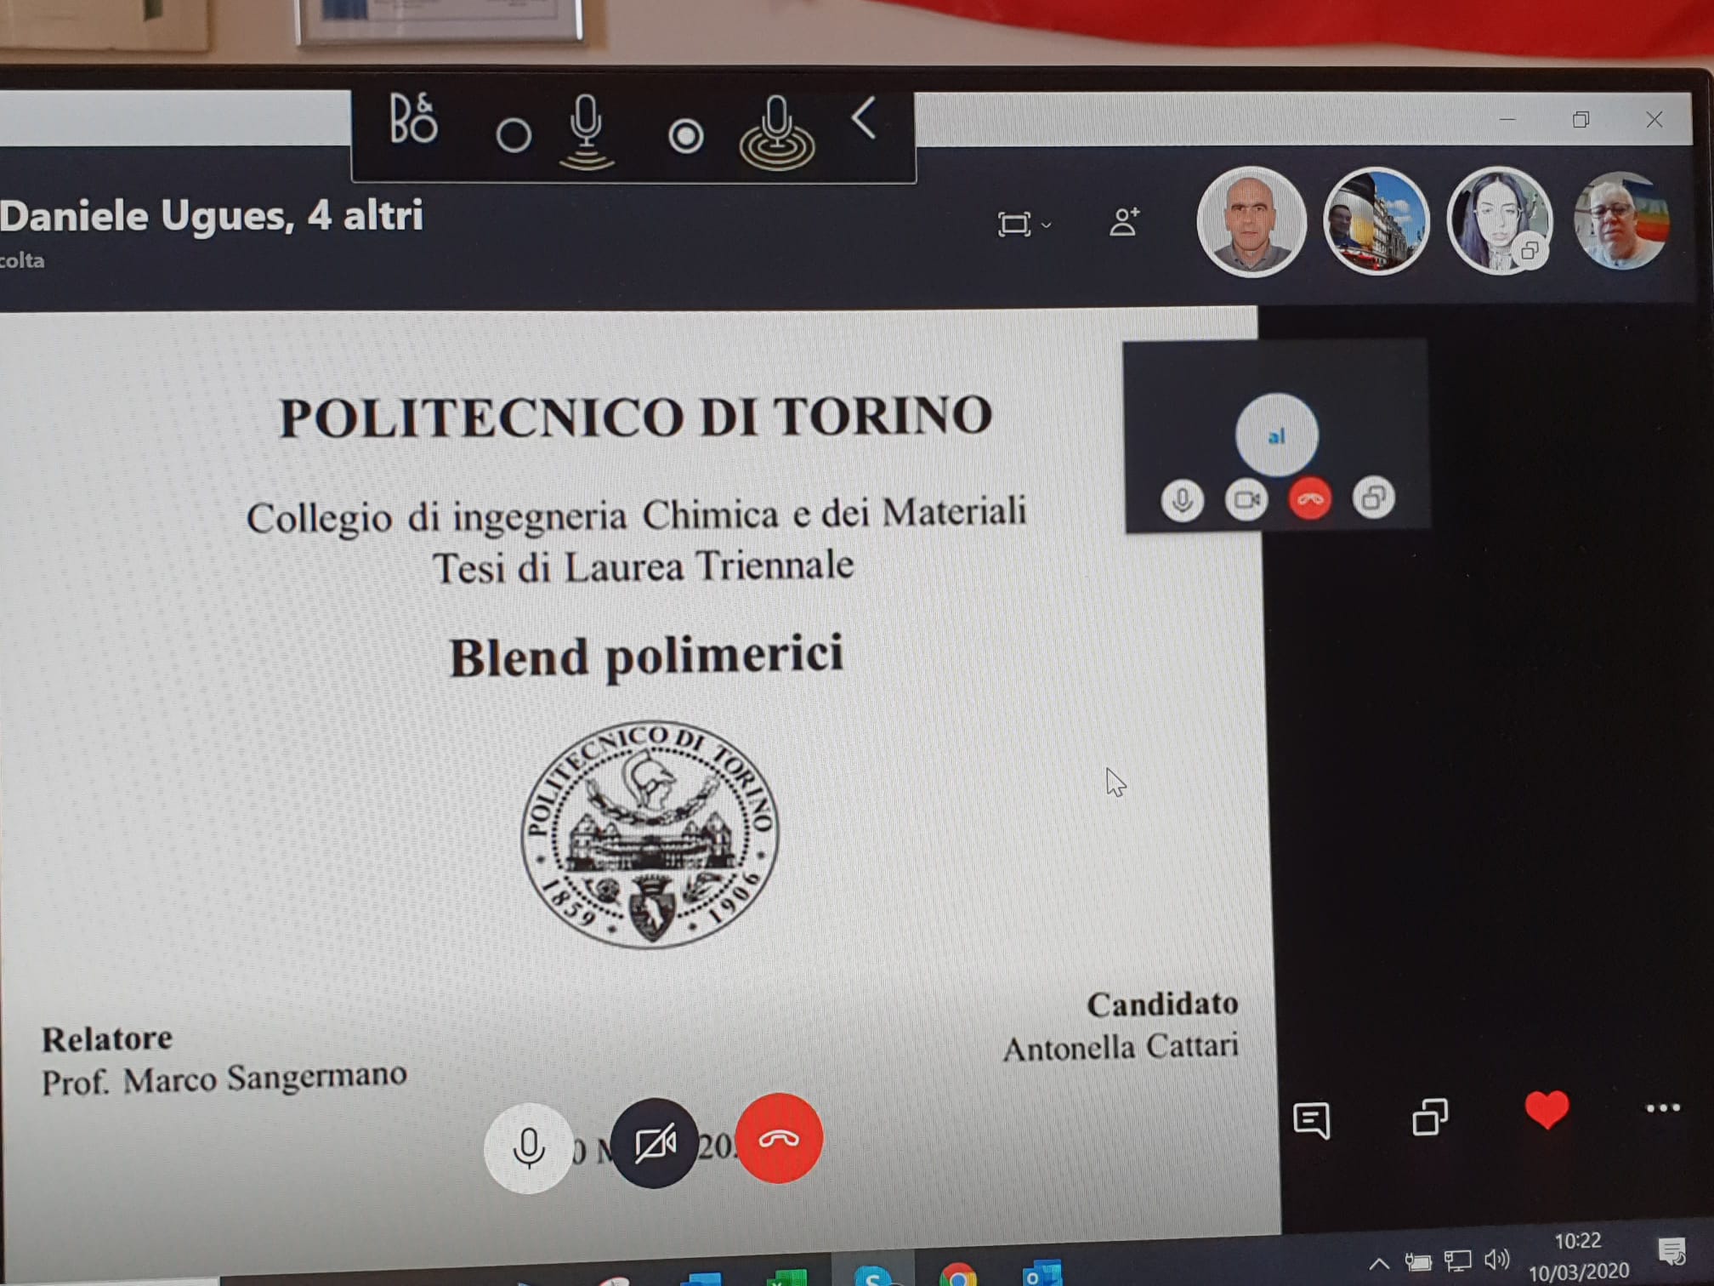This screenshot has height=1286, width=1714.
Task: Click the 'al' initials avatar
Action: pos(1276,435)
